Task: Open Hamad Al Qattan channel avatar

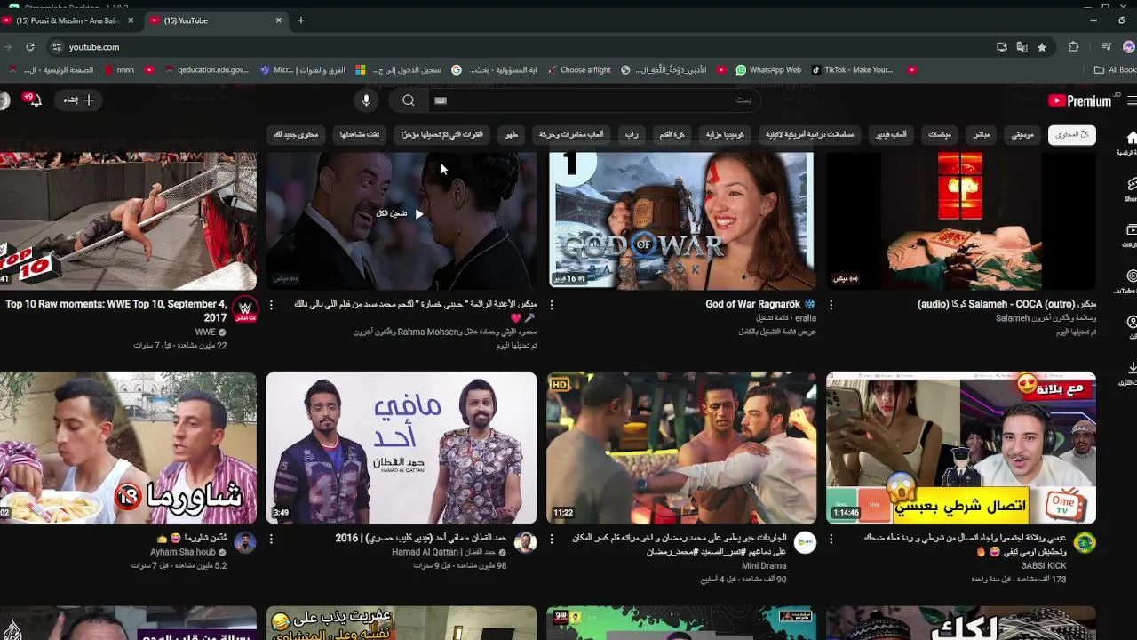Action: [525, 543]
